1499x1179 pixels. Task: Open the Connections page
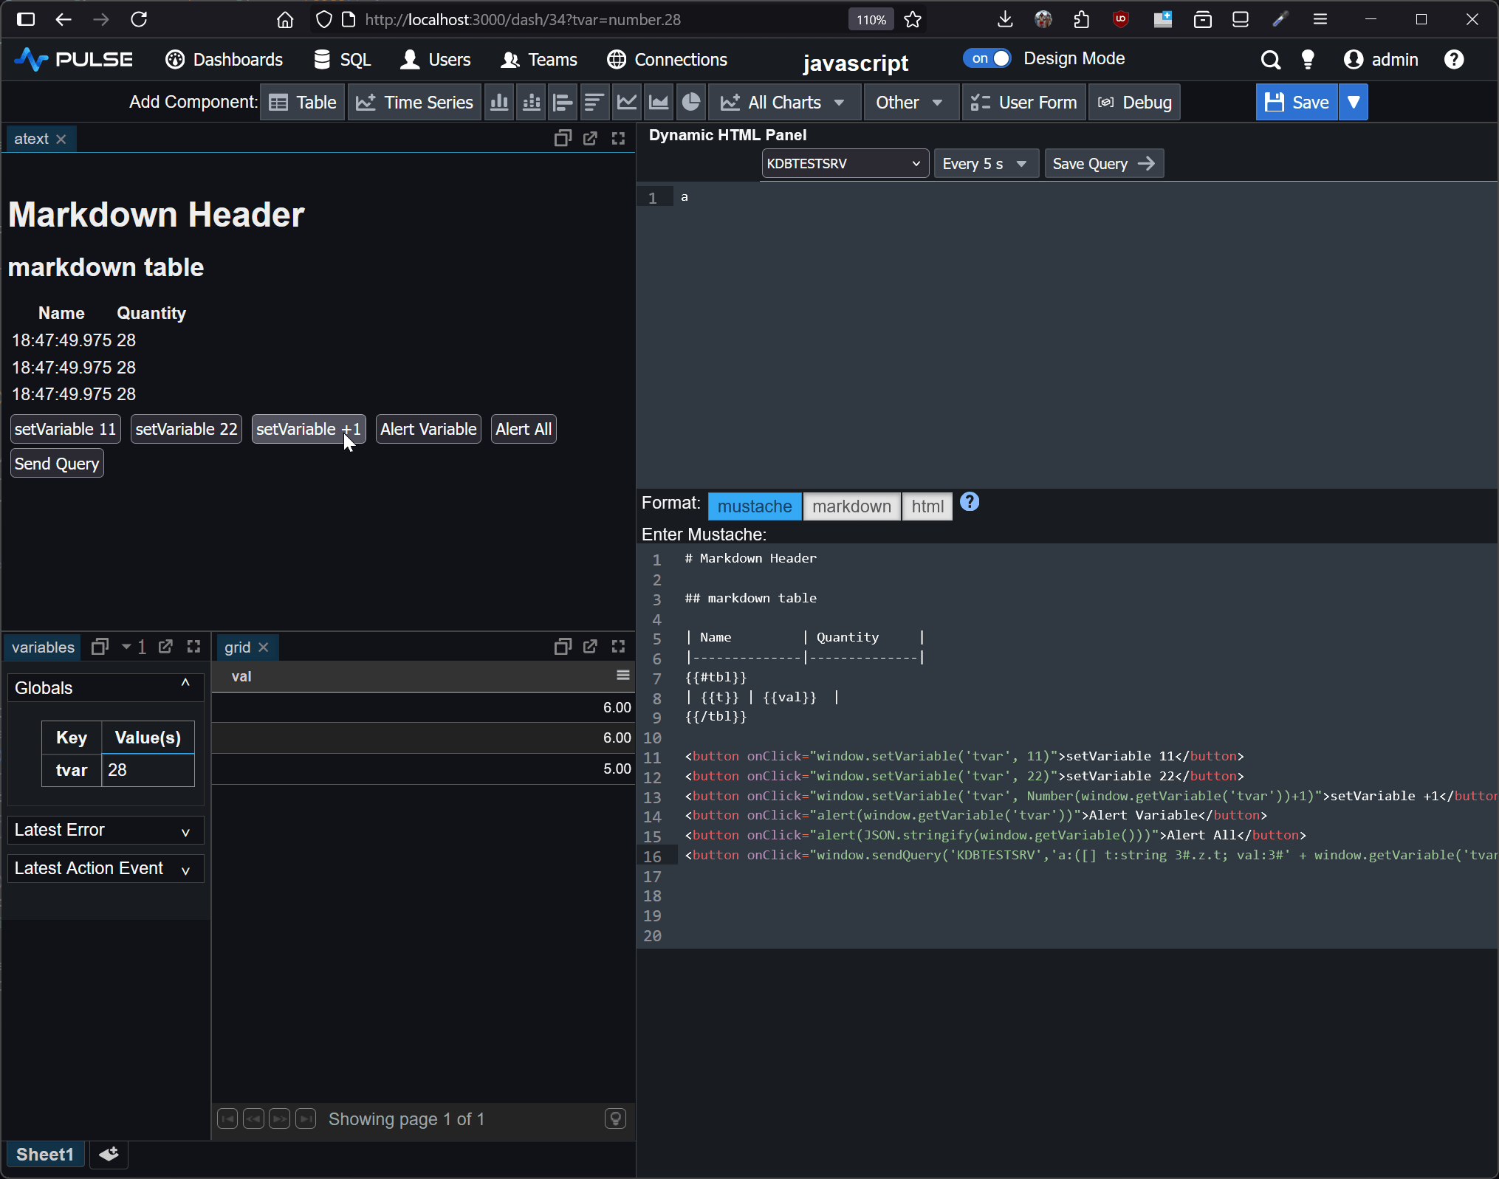point(667,60)
